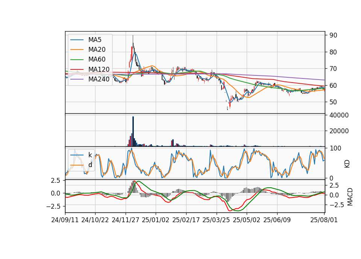
Task: Click the orange MA20 legend line sample
Action: (77, 50)
